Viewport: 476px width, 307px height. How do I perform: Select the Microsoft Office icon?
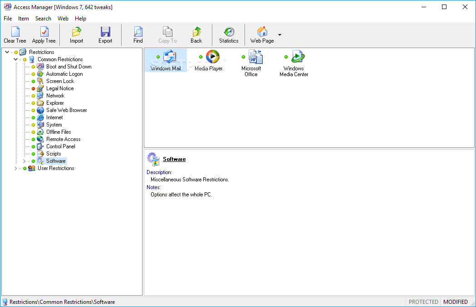255,57
